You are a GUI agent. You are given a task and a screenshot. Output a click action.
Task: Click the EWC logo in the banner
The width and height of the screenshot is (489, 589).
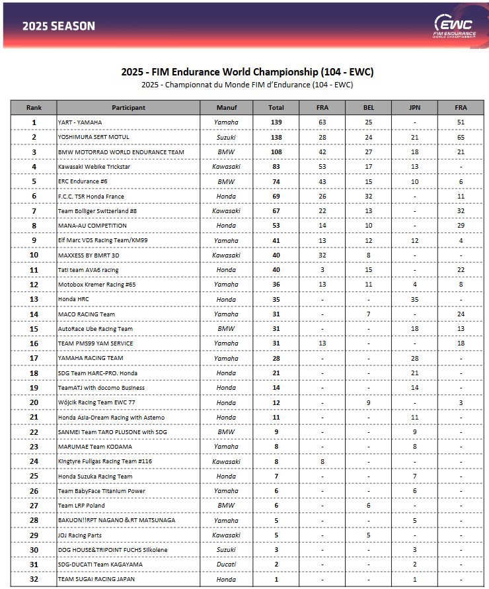(x=455, y=26)
